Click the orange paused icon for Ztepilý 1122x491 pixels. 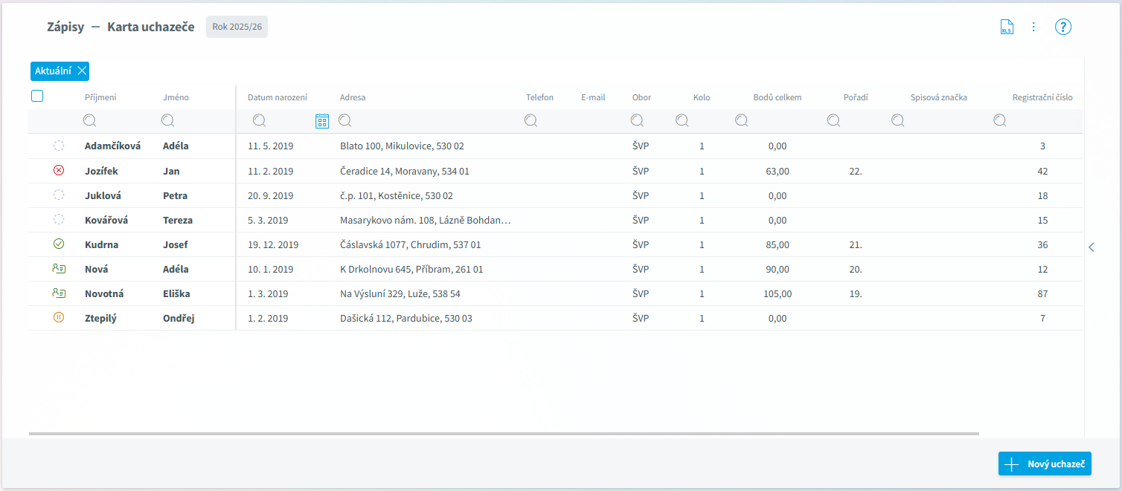(59, 318)
